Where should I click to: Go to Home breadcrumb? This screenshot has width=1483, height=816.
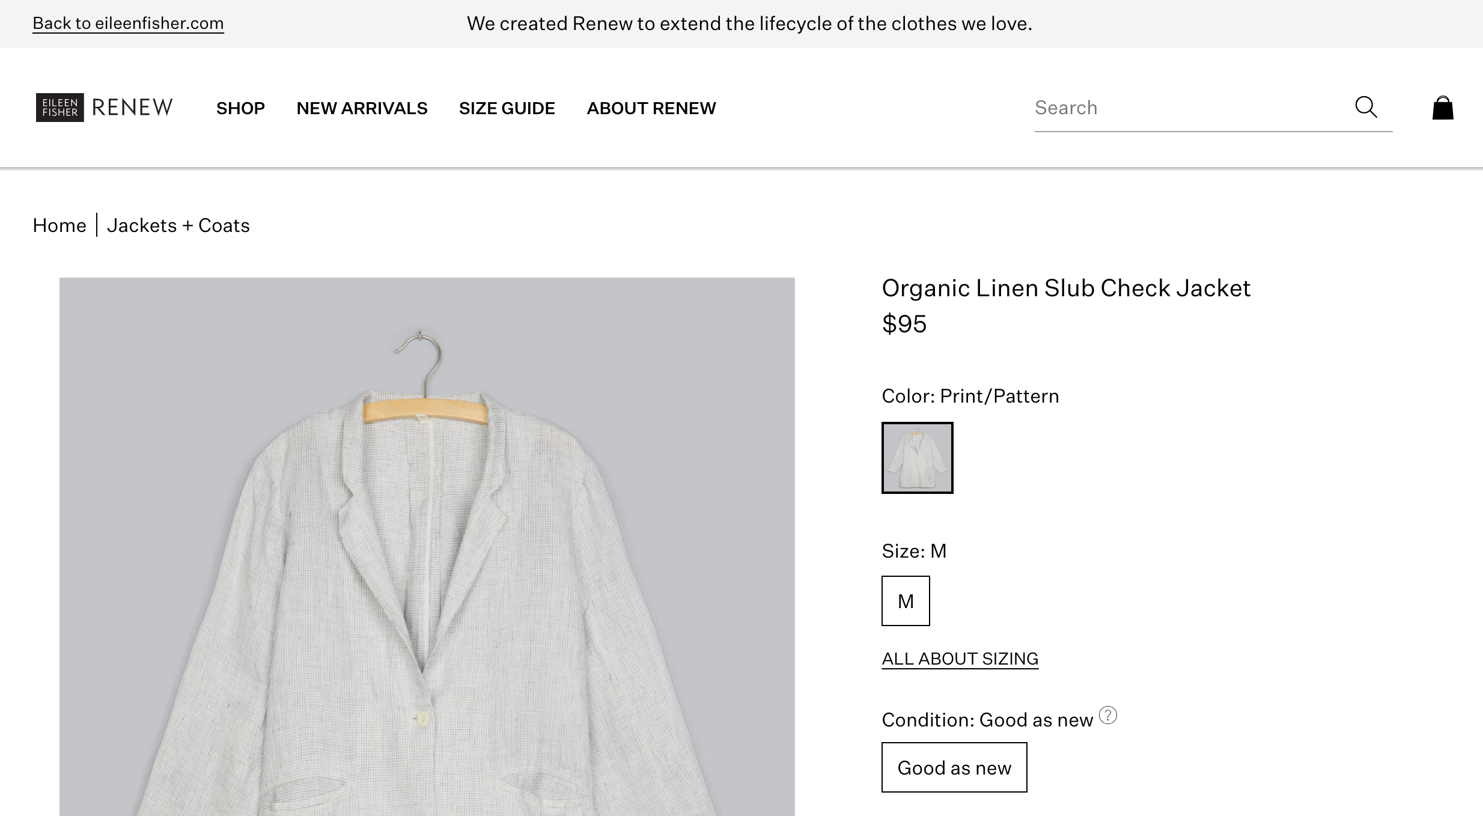59,225
